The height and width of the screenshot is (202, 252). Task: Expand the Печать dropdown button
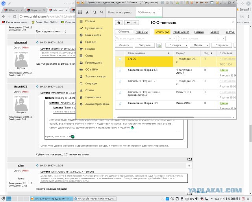208,45
